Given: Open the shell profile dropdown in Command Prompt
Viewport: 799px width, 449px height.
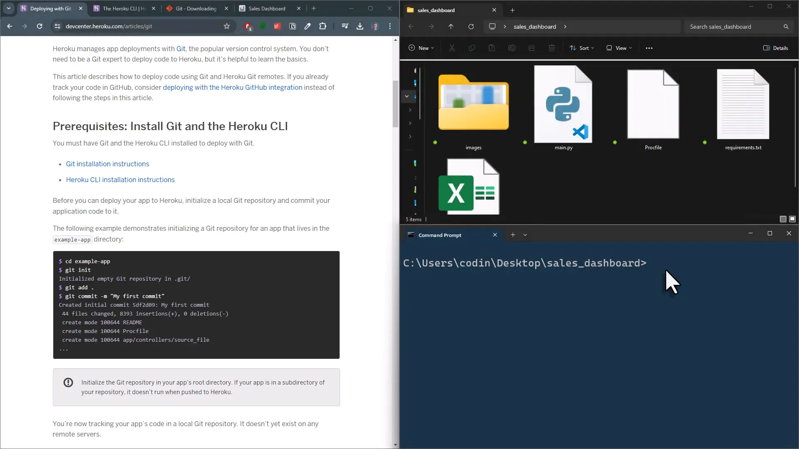Looking at the screenshot, I should (525, 235).
